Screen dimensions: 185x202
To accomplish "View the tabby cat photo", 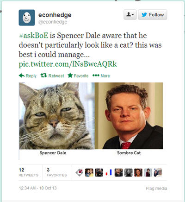I will tap(57, 116).
